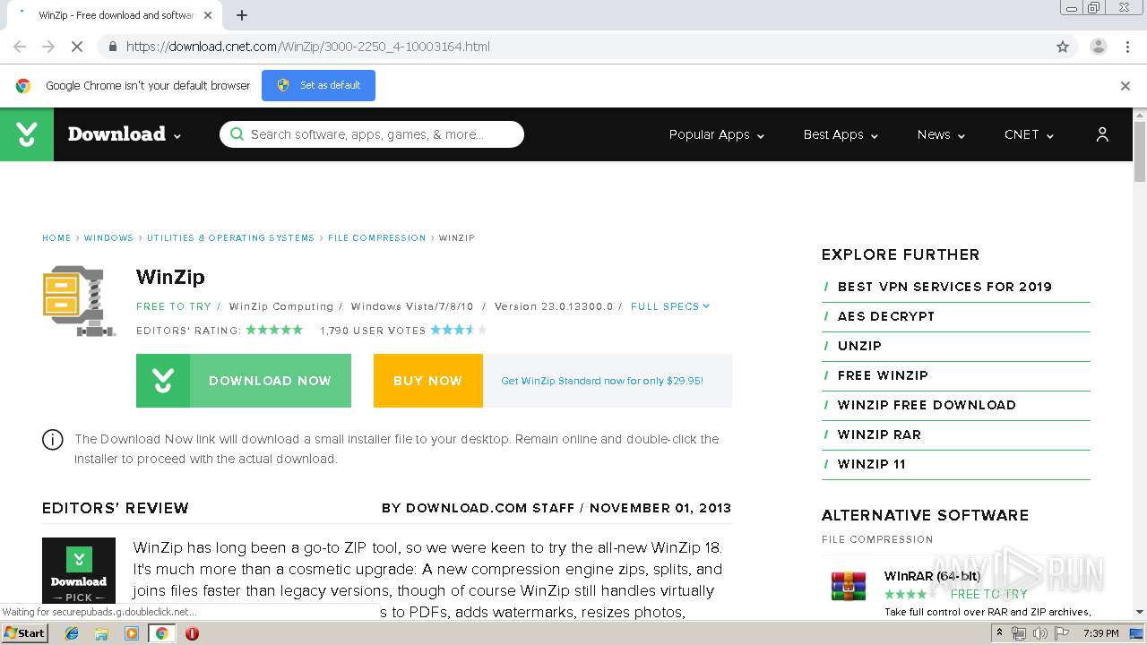Open the Free WinZip link

tap(883, 375)
